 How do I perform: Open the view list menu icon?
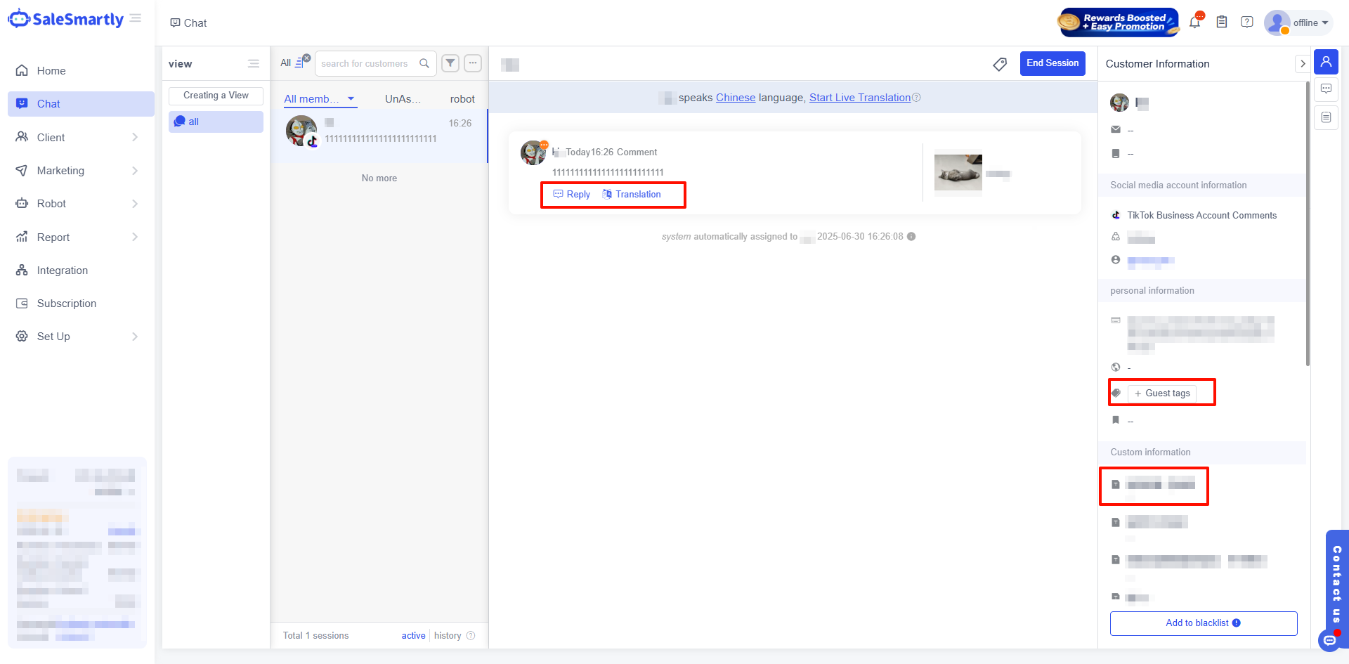[x=254, y=64]
